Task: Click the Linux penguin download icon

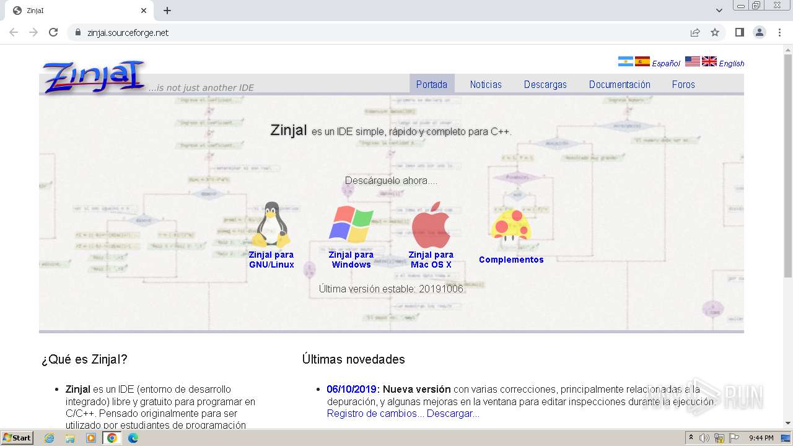Action: point(271,225)
